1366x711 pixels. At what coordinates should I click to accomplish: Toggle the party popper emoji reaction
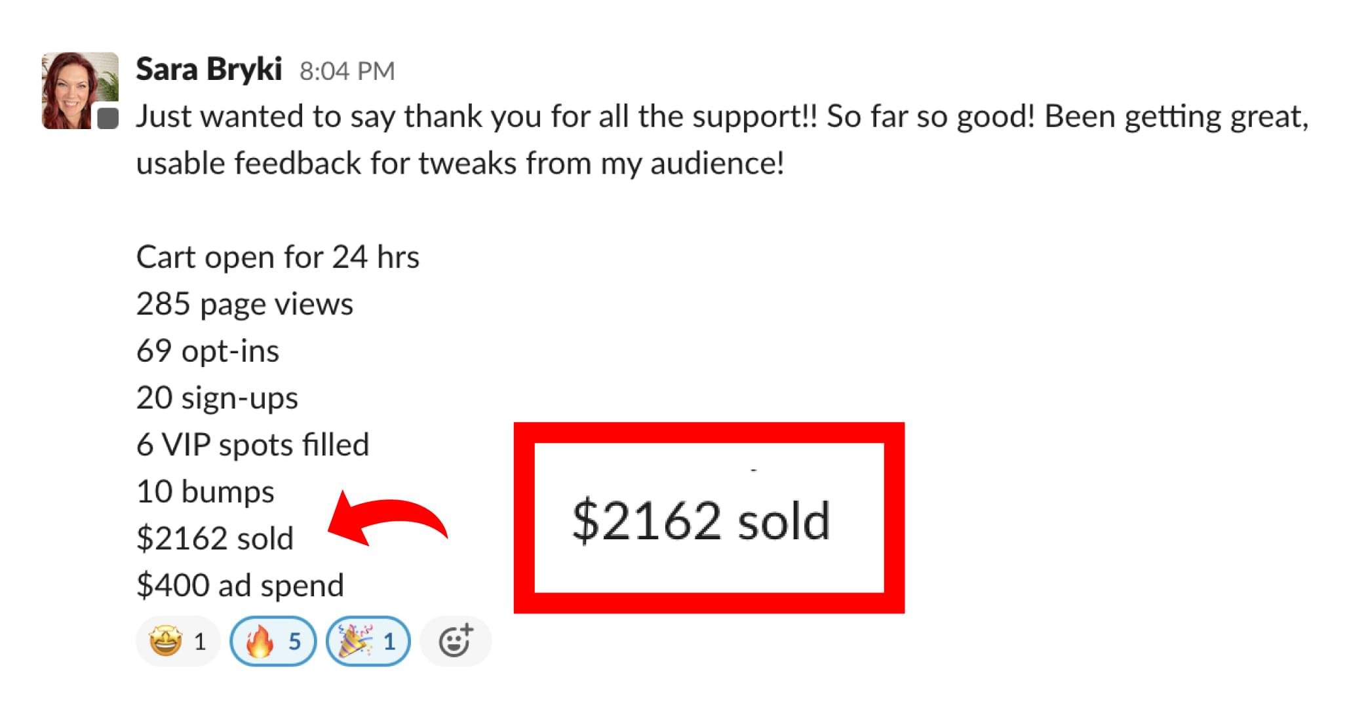coord(368,641)
